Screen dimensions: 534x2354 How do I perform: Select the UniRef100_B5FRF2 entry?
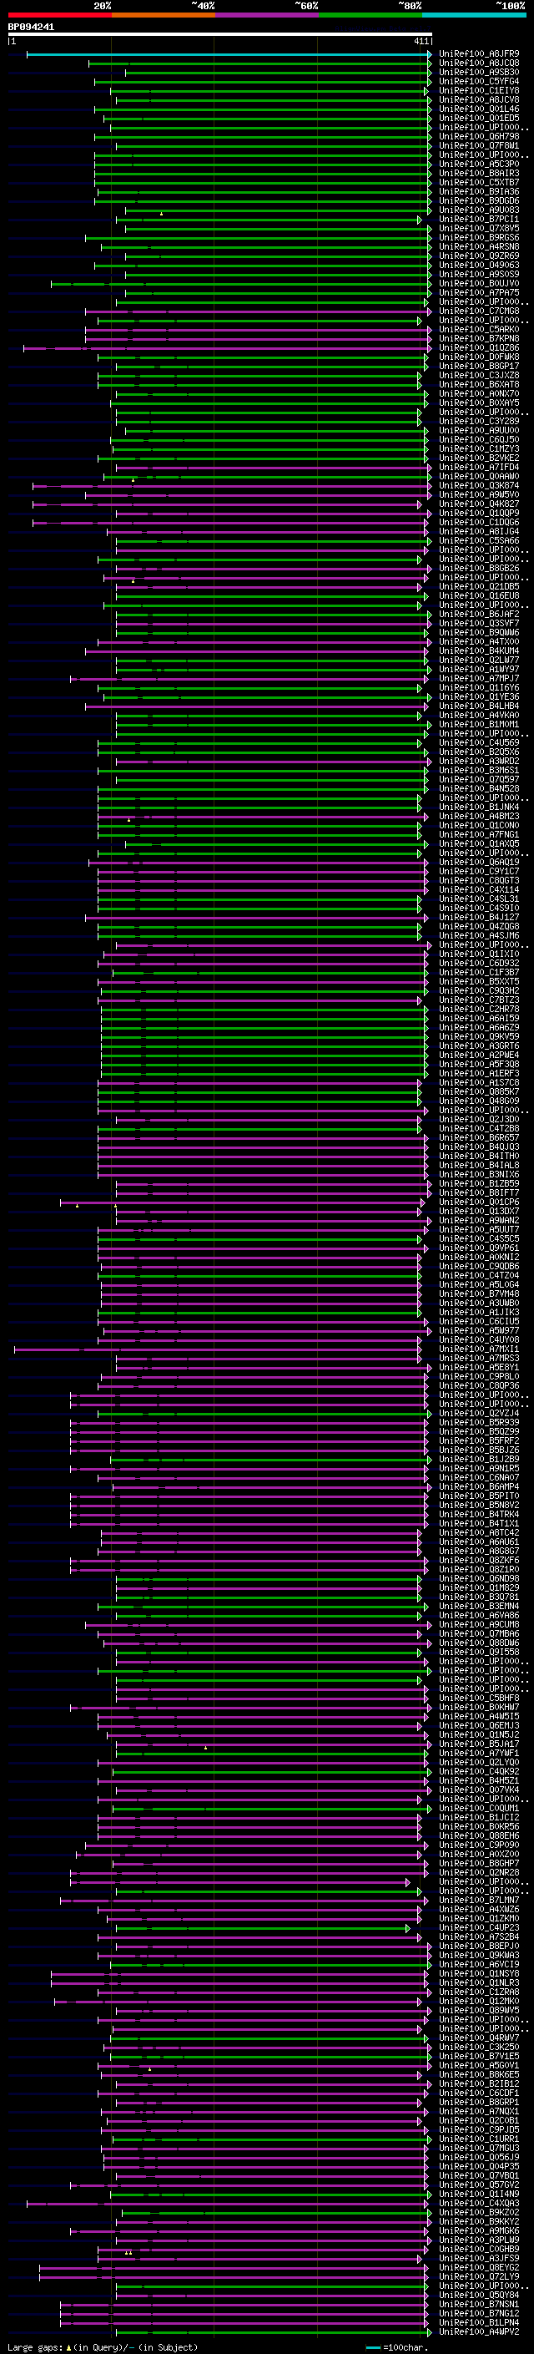click(479, 1440)
